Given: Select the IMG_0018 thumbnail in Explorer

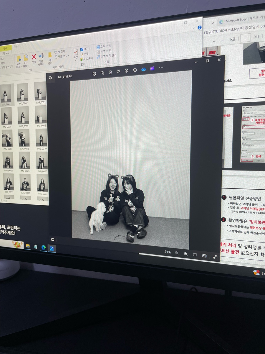Looking at the screenshot, I should click(24, 139).
